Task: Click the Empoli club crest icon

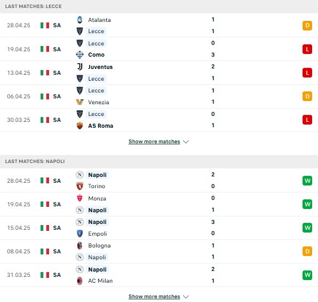Action: (x=79, y=234)
